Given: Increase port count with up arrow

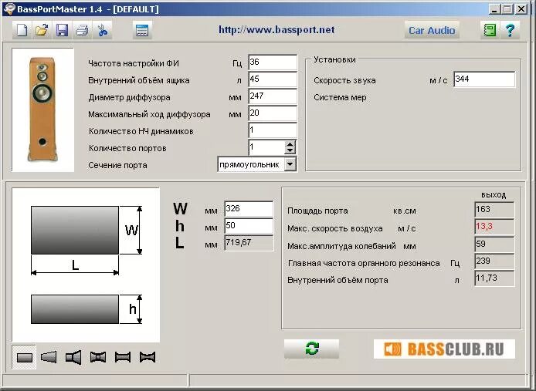Looking at the screenshot, I should 290,143.
